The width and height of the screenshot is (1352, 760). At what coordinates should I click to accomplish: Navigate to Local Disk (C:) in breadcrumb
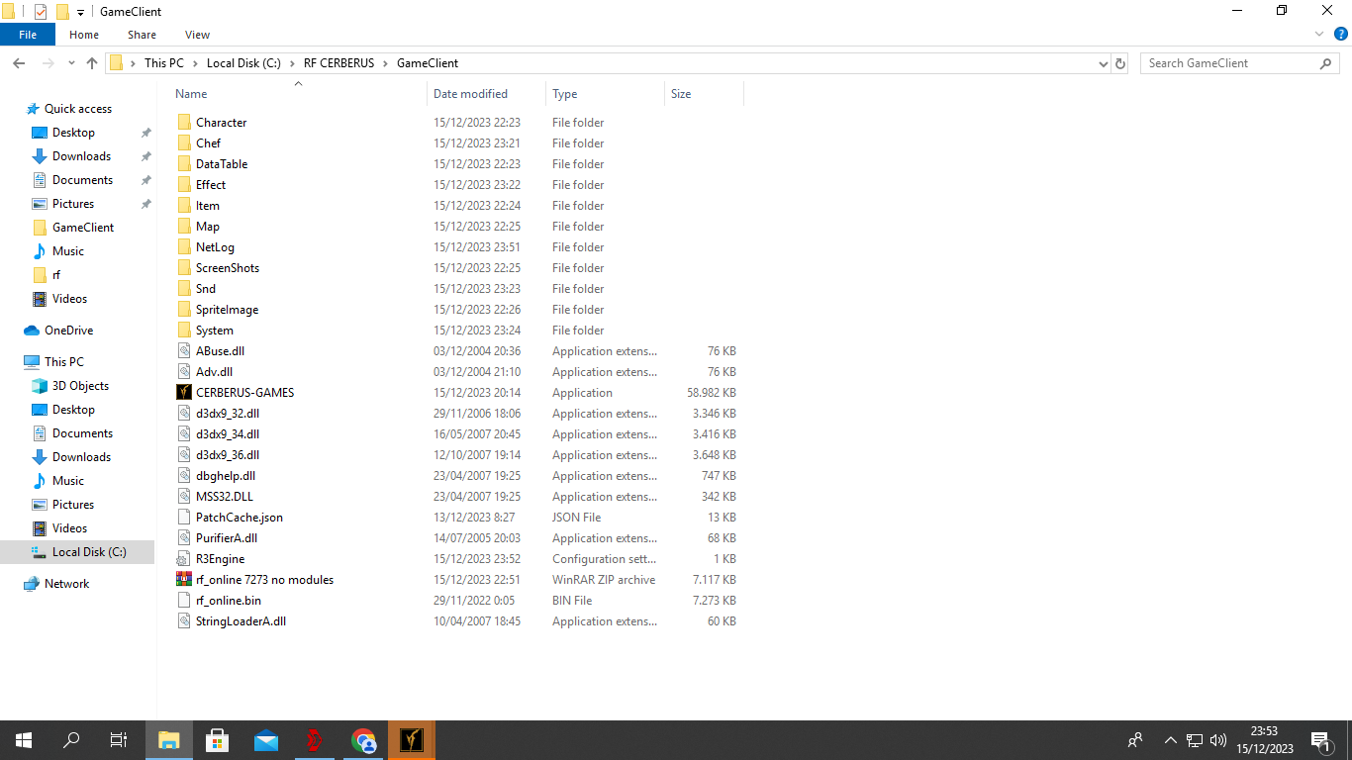click(243, 63)
